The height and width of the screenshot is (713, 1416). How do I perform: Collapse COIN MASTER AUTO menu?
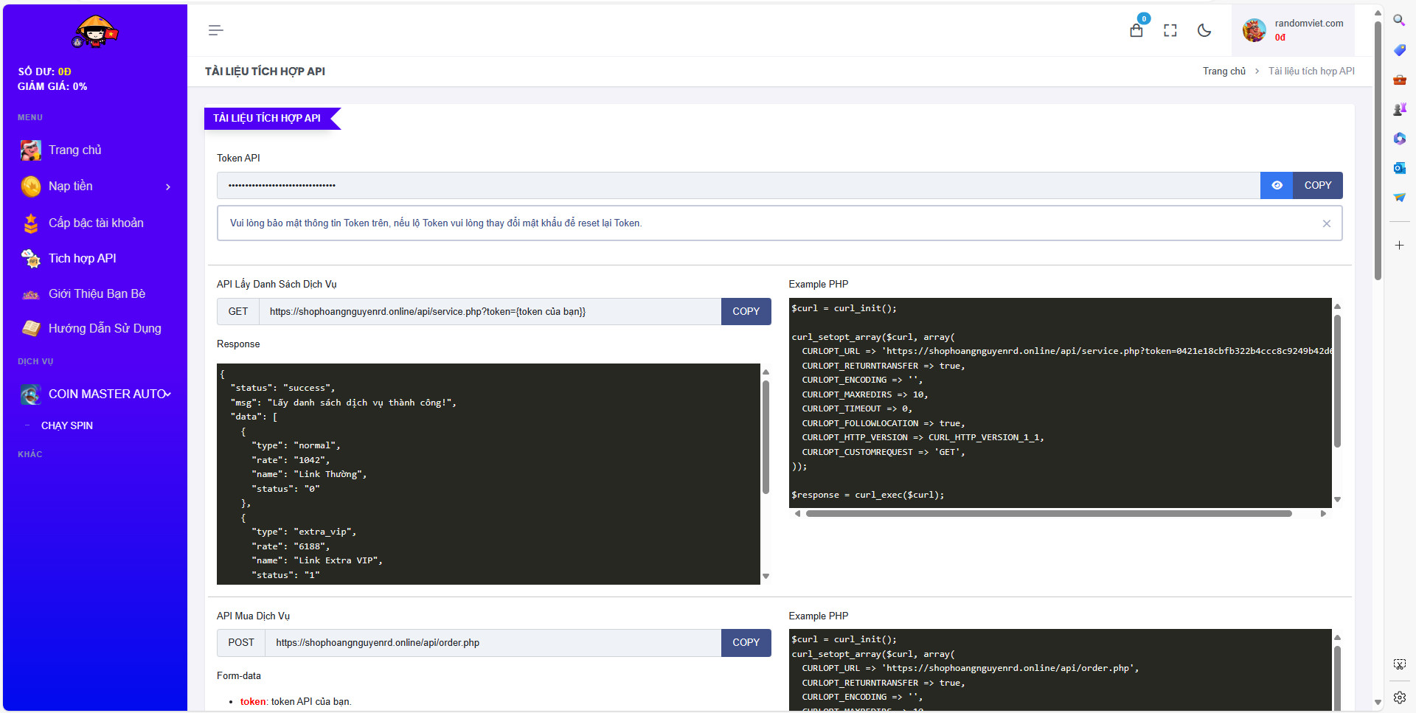click(95, 394)
